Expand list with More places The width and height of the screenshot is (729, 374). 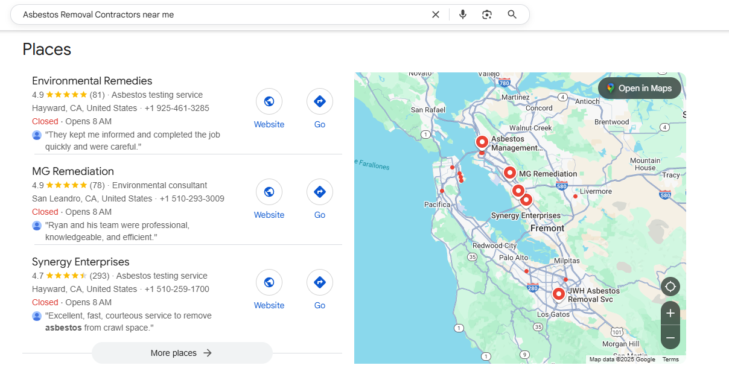pos(182,353)
